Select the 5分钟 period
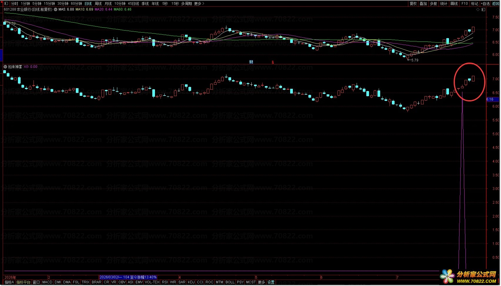 (x=37, y=4)
